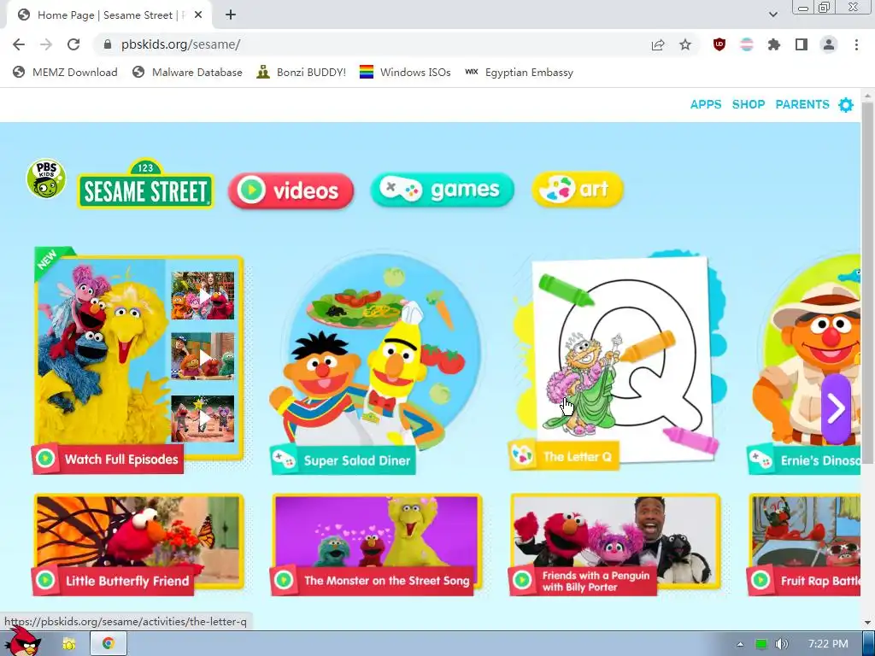Click the palette icon beside The Letter Q

pyautogui.click(x=523, y=456)
